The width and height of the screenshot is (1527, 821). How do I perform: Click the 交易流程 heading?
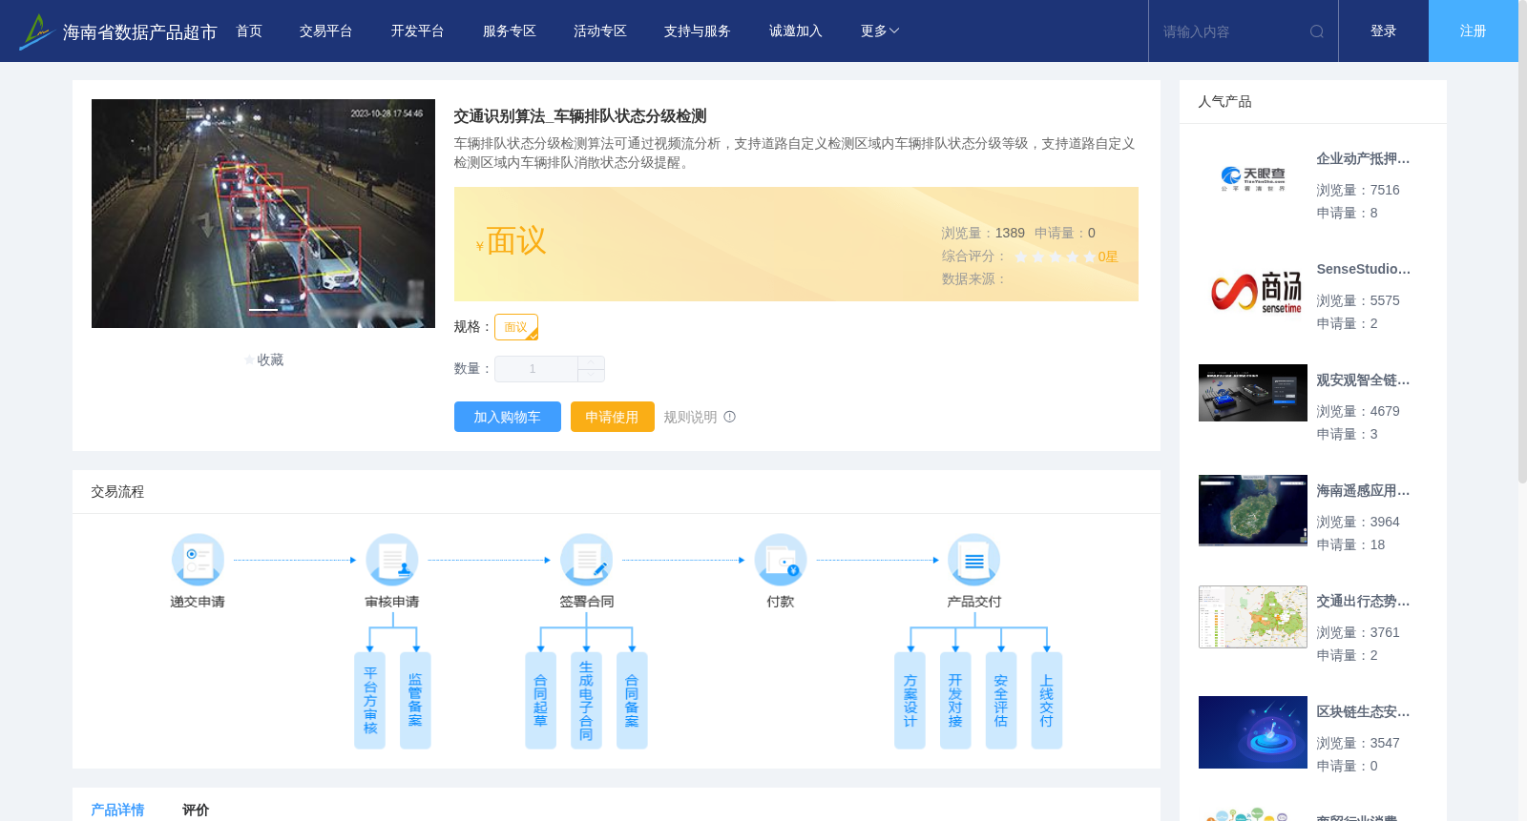tap(117, 492)
